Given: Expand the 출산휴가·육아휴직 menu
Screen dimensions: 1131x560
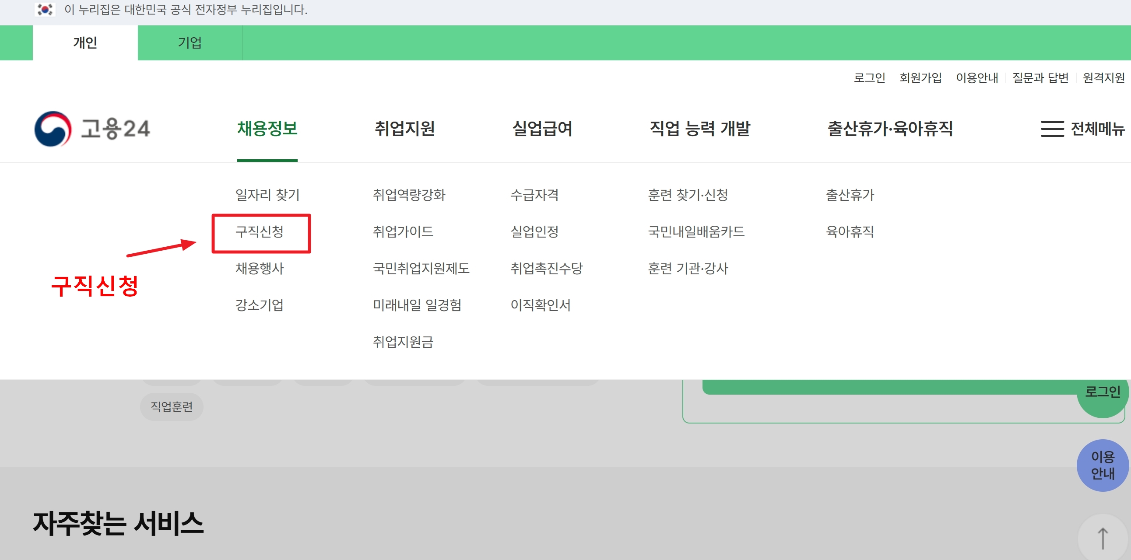Looking at the screenshot, I should coord(890,129).
